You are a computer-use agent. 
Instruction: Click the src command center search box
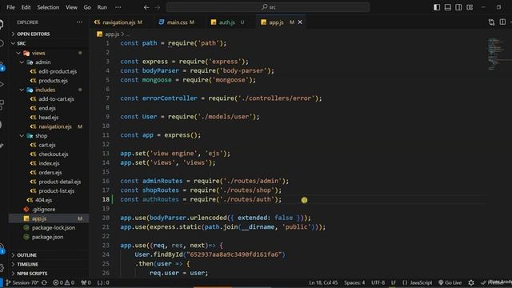[268, 7]
